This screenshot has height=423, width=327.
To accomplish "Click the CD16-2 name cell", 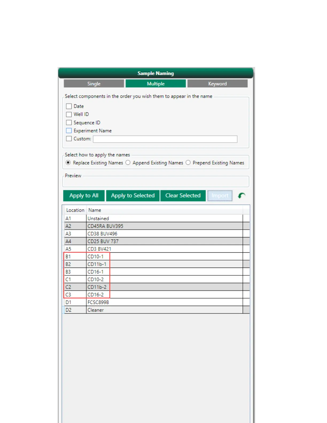I will [165, 295].
